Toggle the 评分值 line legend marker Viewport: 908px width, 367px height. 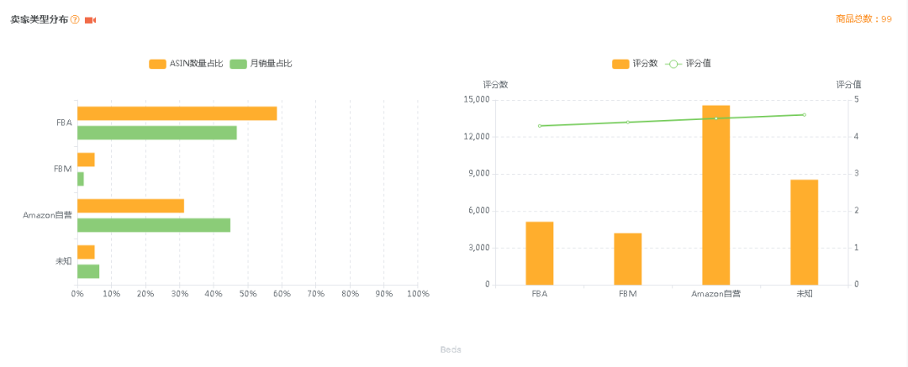coord(673,64)
